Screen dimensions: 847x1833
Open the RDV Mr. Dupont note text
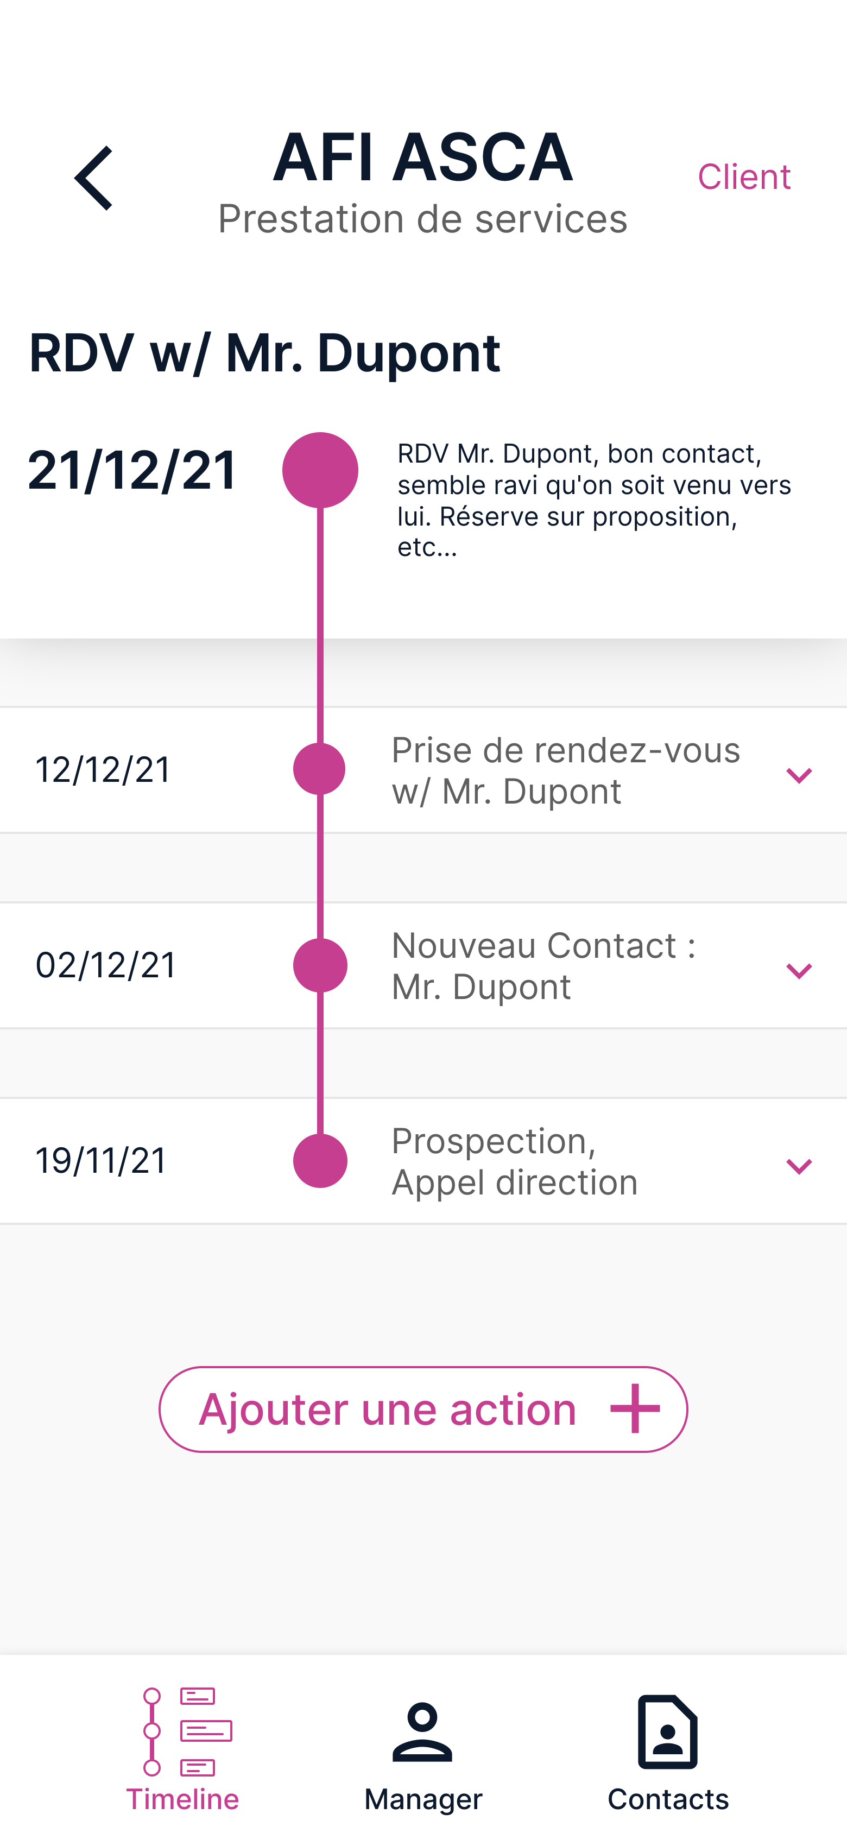pyautogui.click(x=593, y=500)
